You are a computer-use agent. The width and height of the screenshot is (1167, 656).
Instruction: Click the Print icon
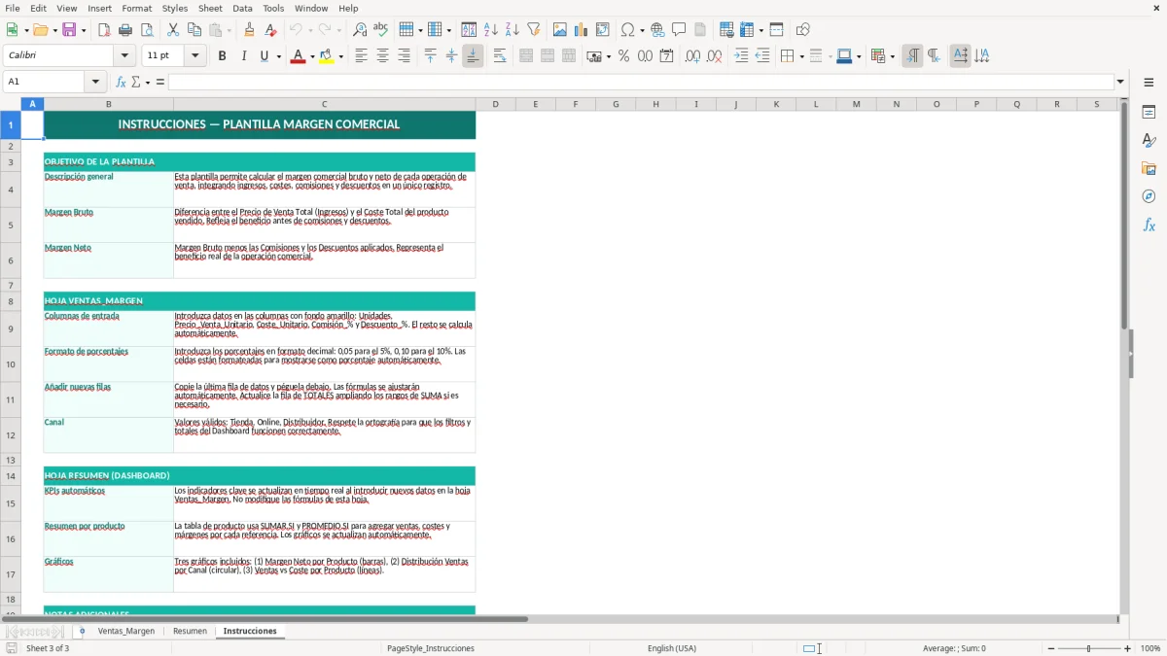point(125,30)
